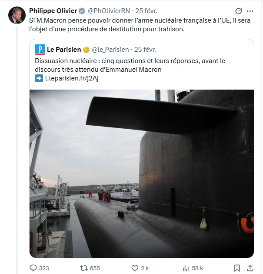
Task: Click Le Parisien's blue logo avatar
Action: [x=40, y=50]
